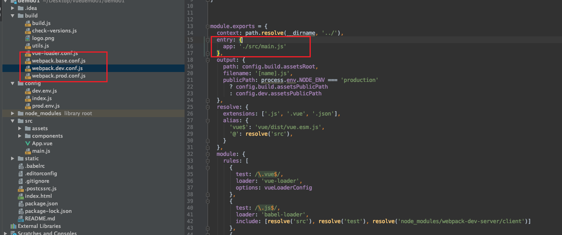Click the check-versions.js file icon
This screenshot has height=235, width=562.
coord(28,31)
